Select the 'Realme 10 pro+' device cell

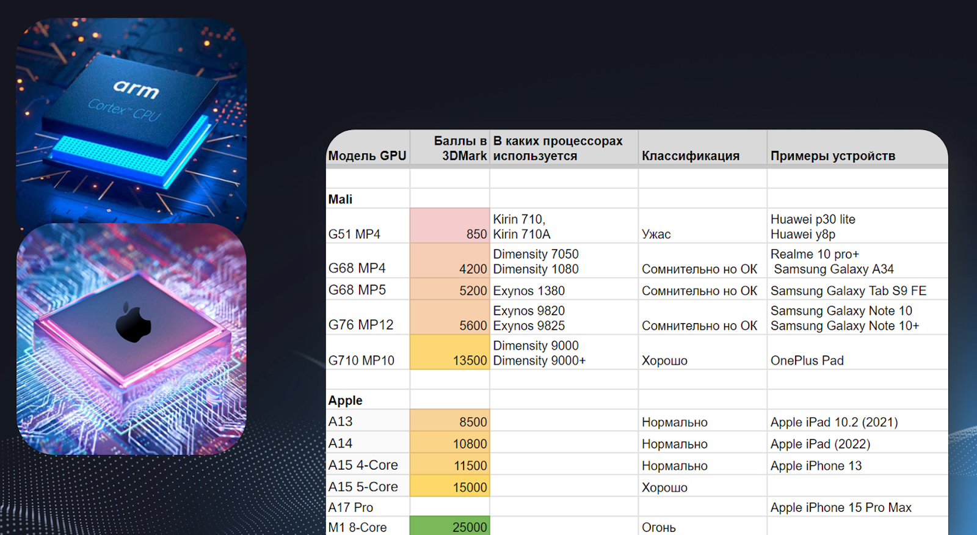(x=857, y=261)
